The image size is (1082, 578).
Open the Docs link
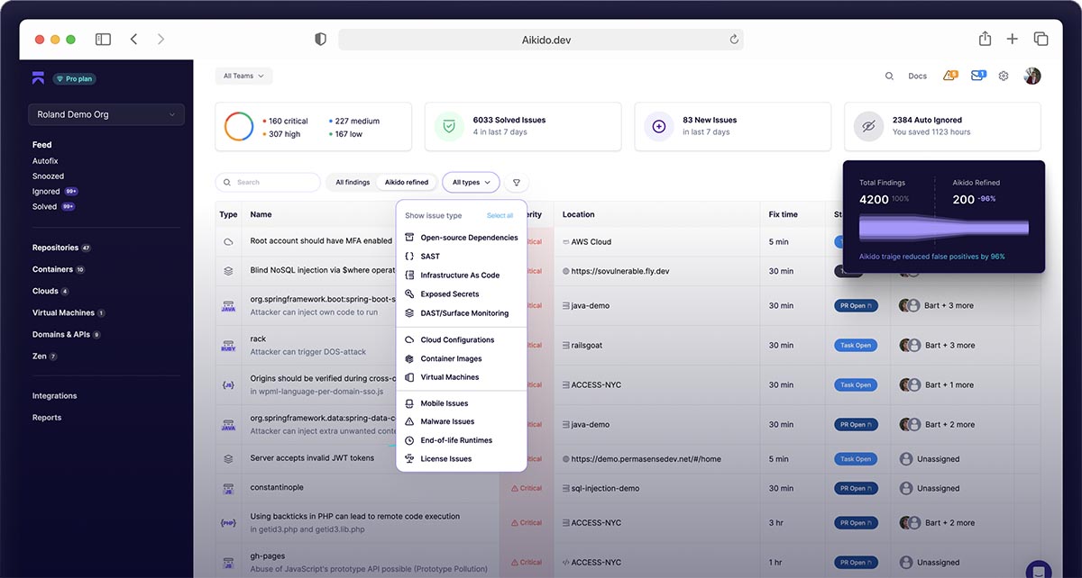point(917,77)
